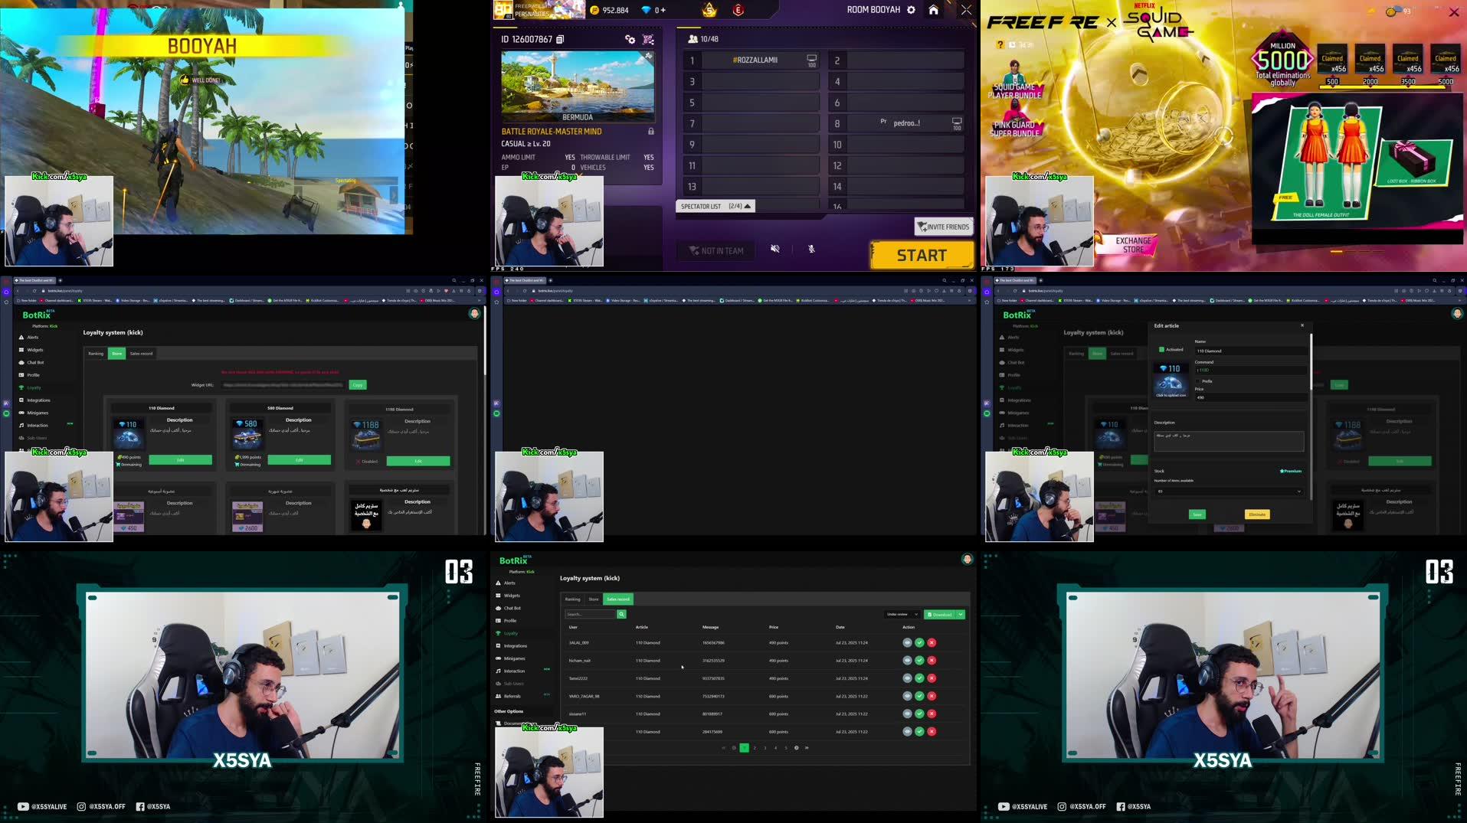Switch to Store tab above sales table
The width and height of the screenshot is (1467, 823).
[x=593, y=599]
